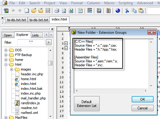Viewport: 160px width, 119px height.
Task: Open the Edit menu
Action: click(22, 3)
